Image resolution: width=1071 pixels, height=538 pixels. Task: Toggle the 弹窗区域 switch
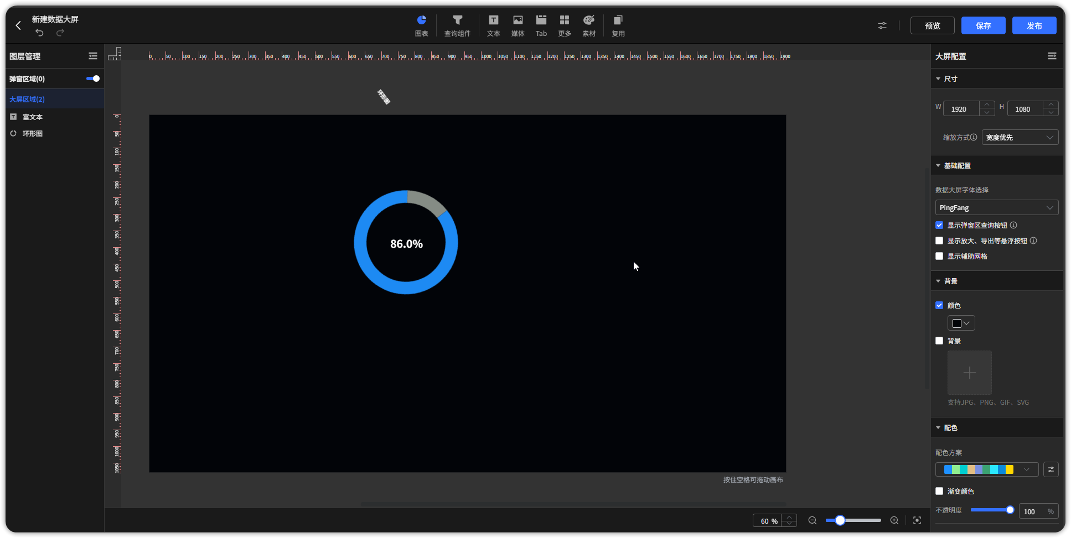[93, 79]
